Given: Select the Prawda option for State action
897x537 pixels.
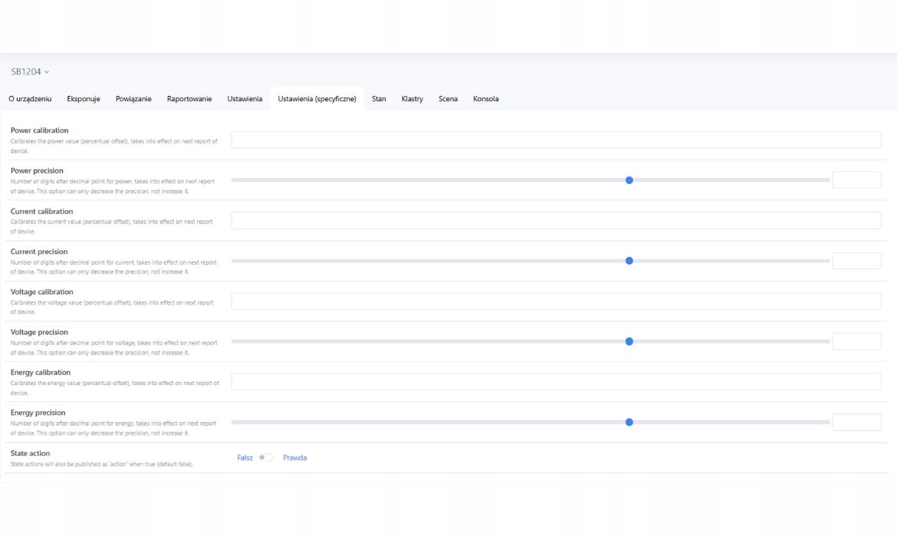Looking at the screenshot, I should [x=294, y=458].
